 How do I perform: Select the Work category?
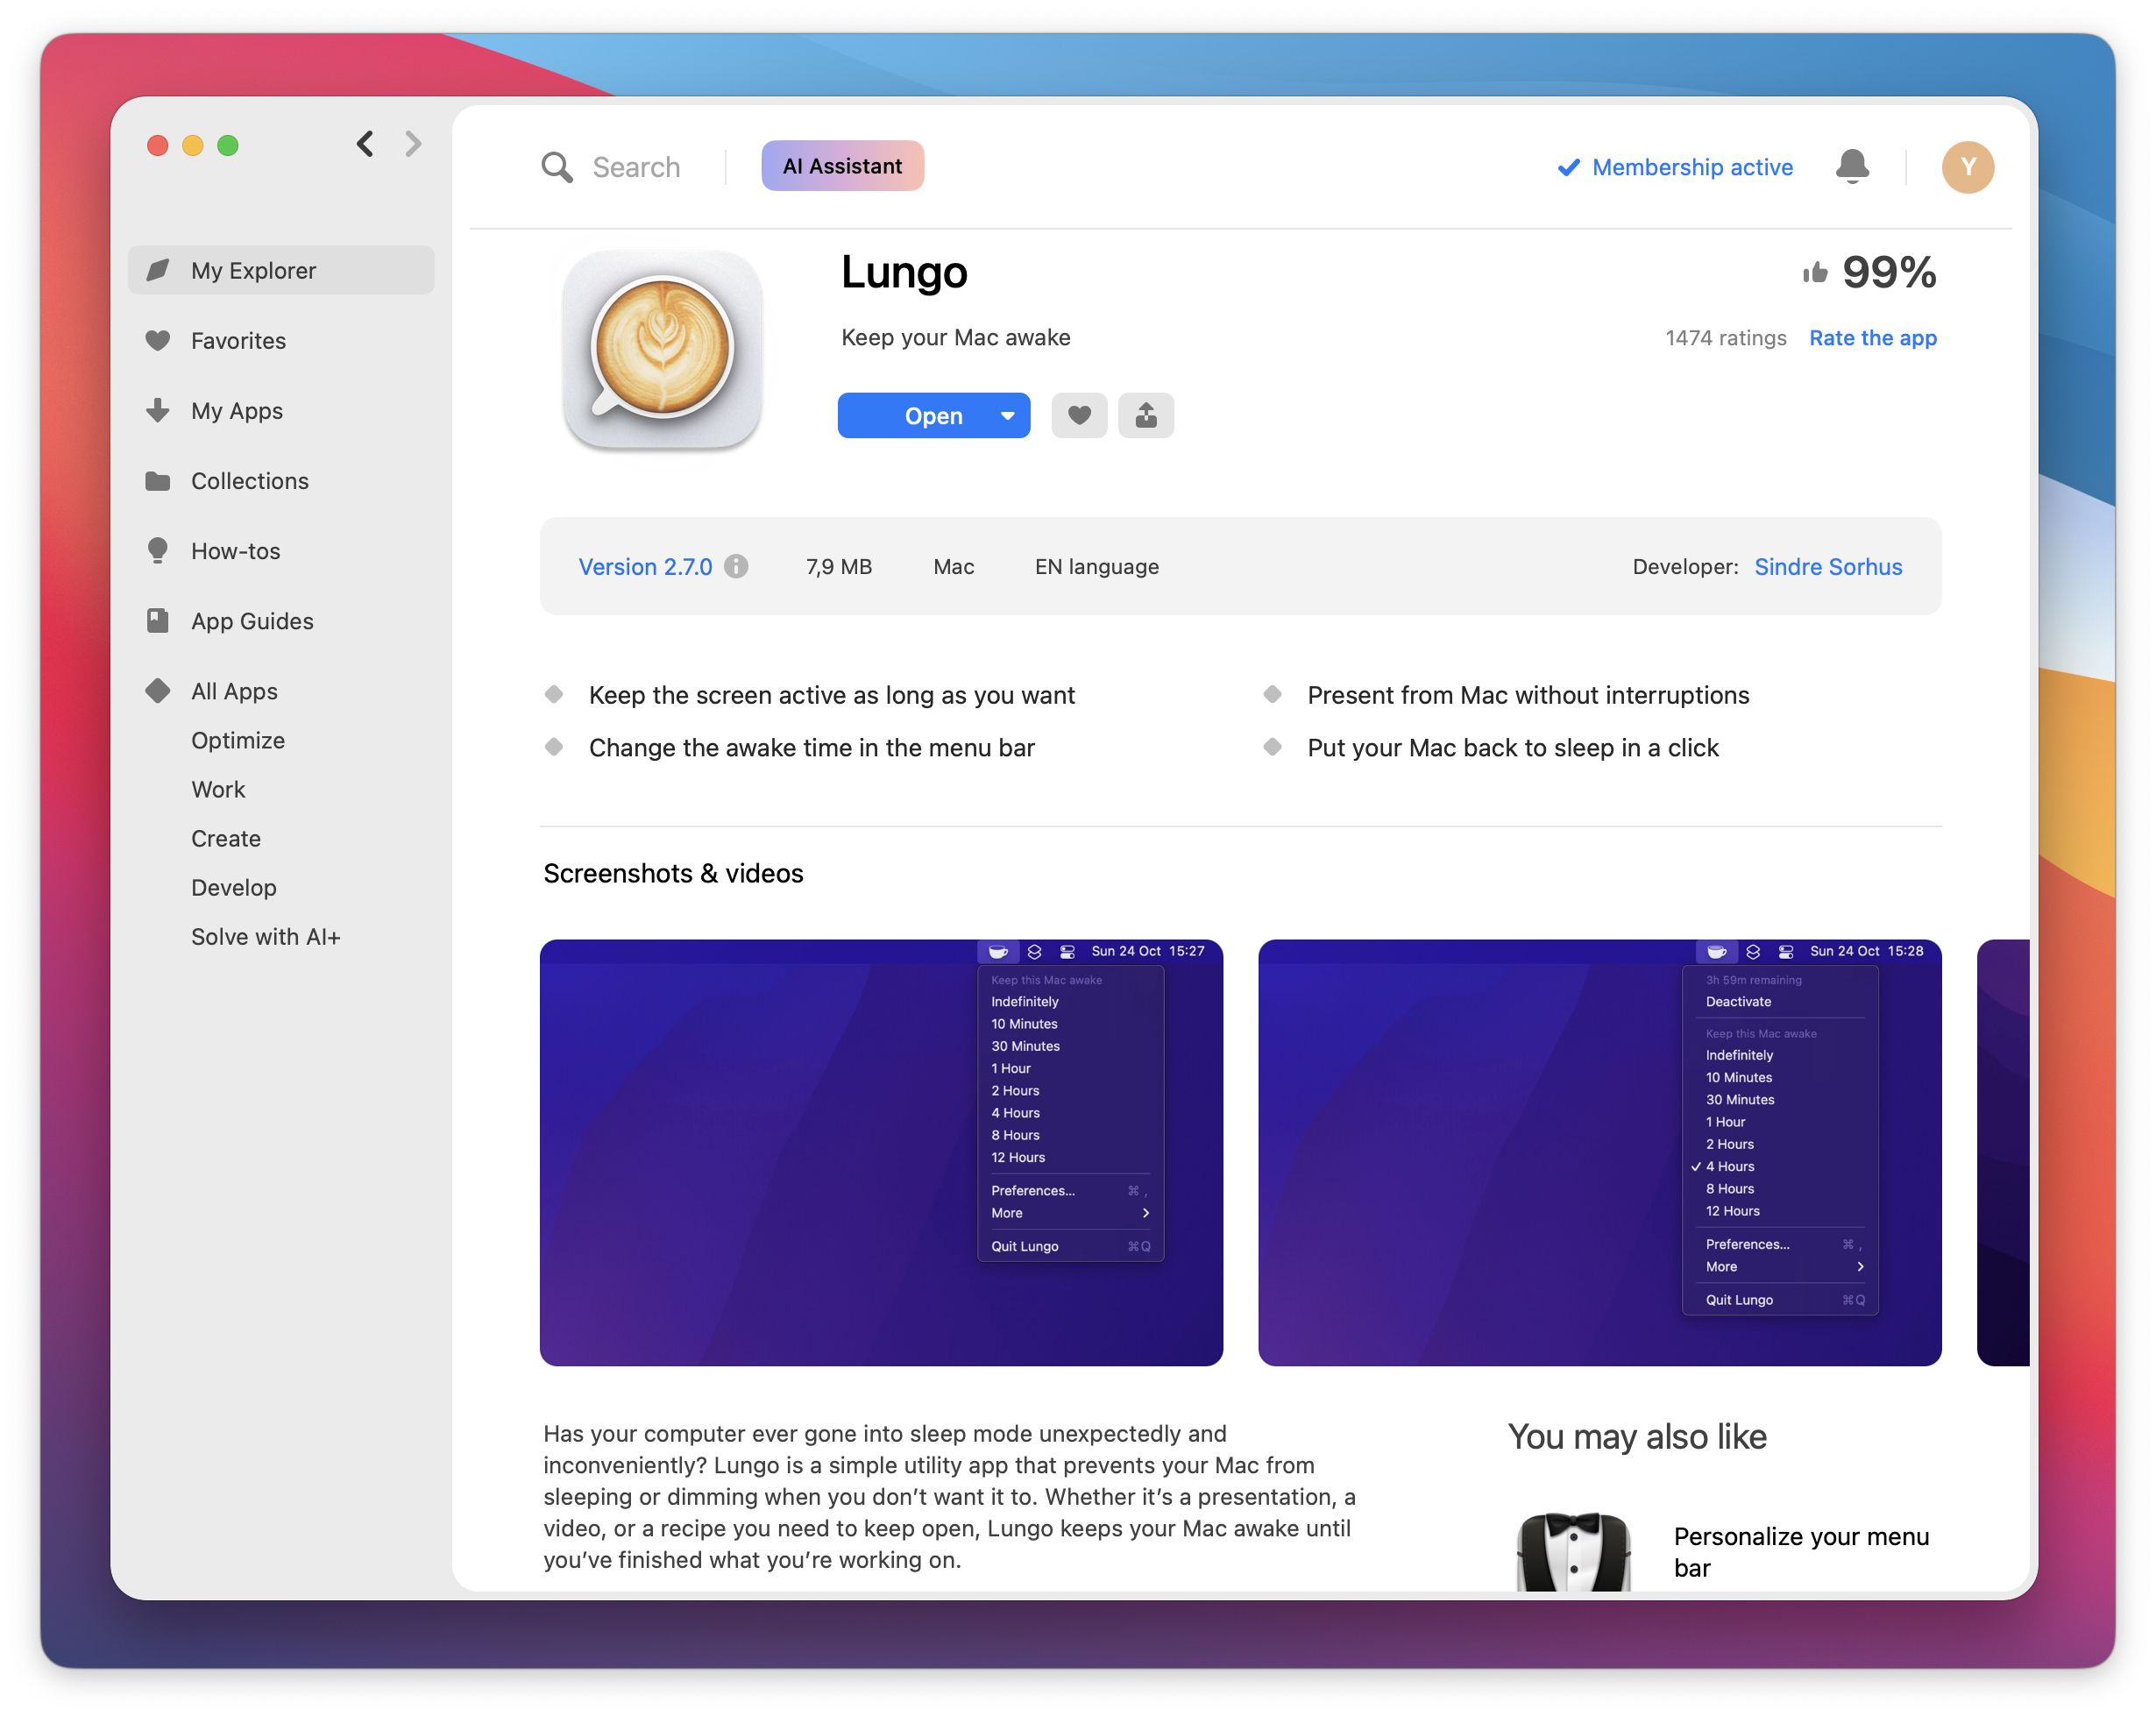pyautogui.click(x=218, y=789)
